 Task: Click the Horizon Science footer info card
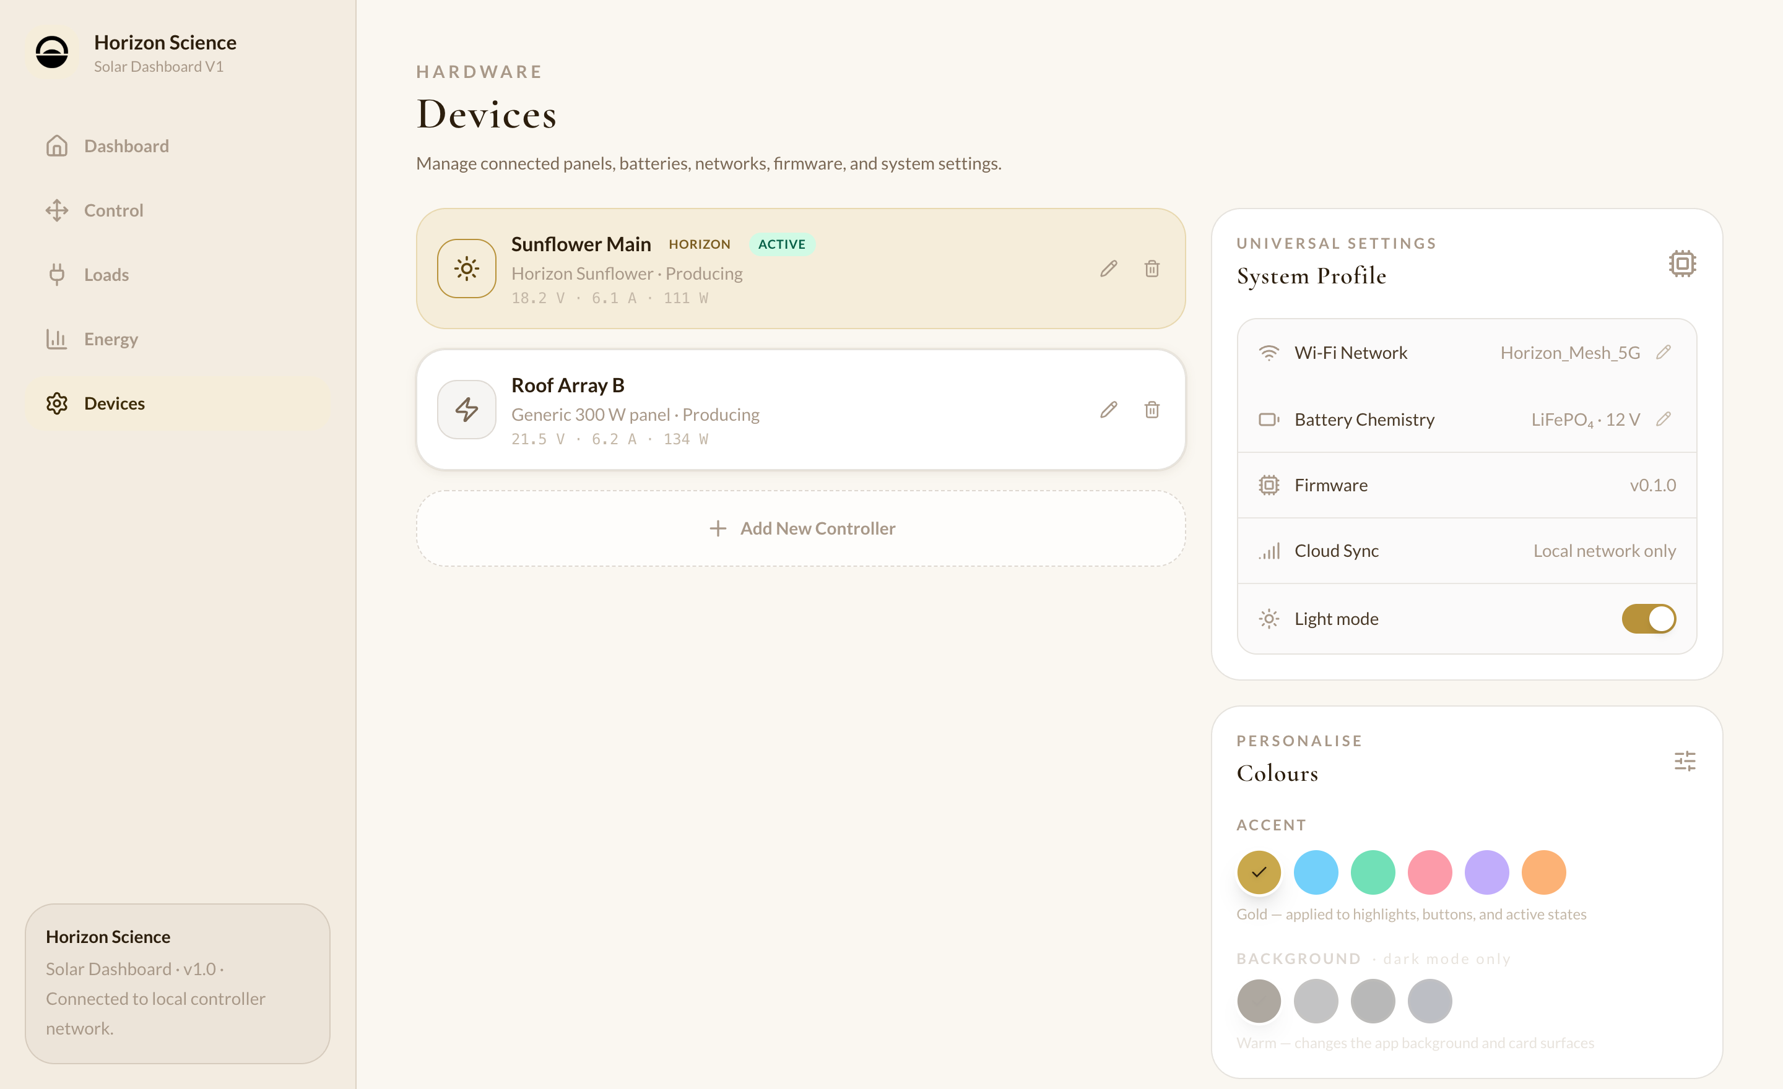(x=177, y=983)
